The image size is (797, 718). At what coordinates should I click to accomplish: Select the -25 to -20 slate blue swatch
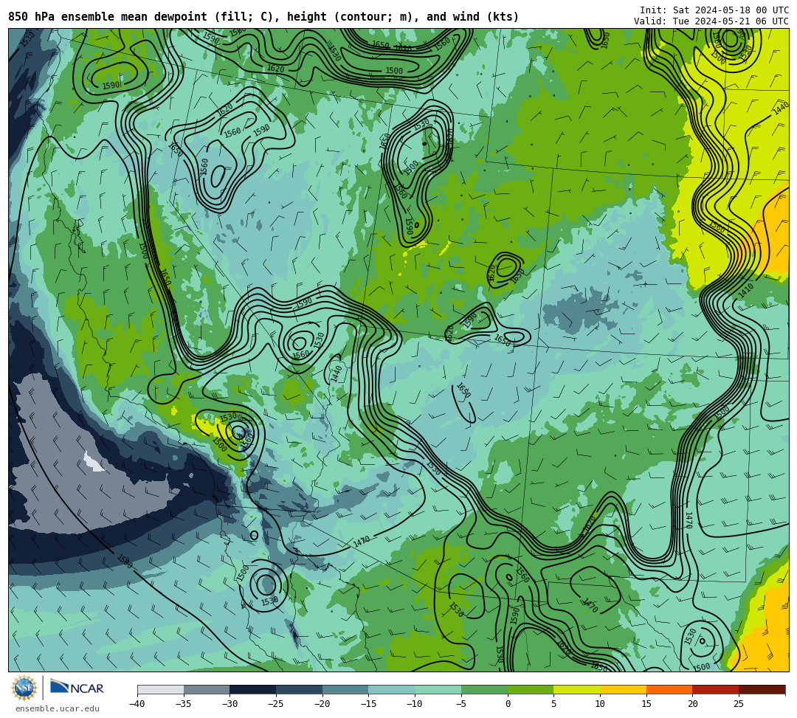300,689
